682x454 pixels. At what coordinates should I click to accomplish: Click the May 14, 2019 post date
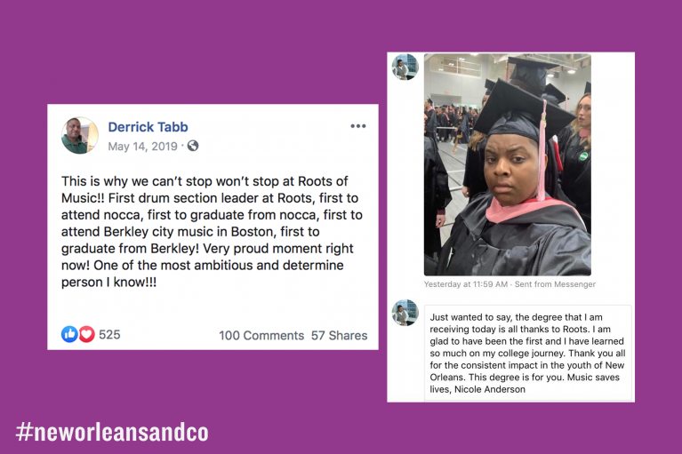142,147
